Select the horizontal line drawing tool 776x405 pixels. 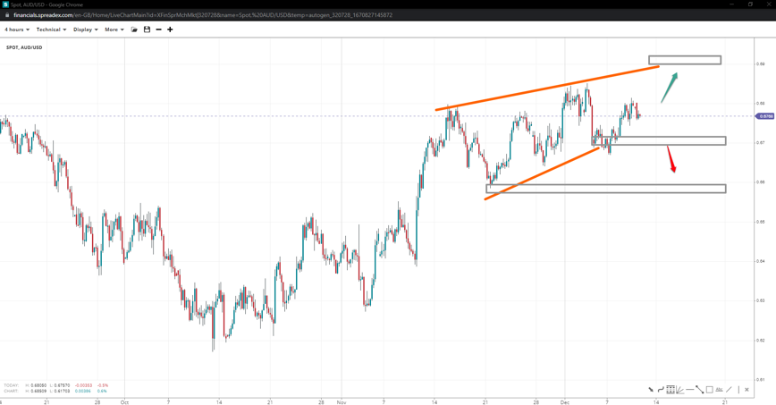[x=690, y=390]
